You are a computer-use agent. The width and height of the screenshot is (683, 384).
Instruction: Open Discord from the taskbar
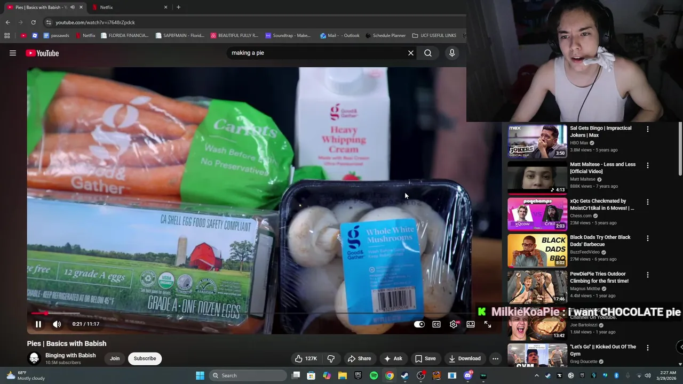[468, 375]
